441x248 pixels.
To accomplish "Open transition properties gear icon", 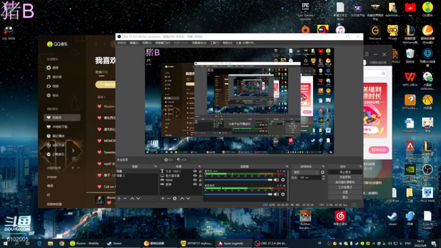I will (322, 172).
